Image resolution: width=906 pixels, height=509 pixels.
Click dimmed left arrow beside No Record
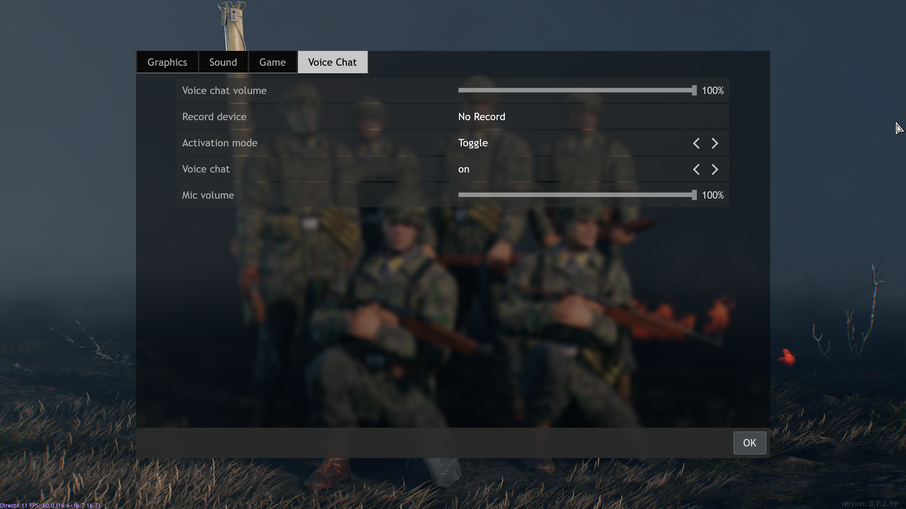click(696, 117)
